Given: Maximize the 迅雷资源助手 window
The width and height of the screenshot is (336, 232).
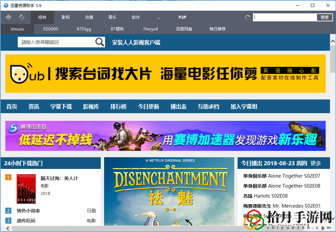Looking at the screenshot, I should click(x=313, y=5).
